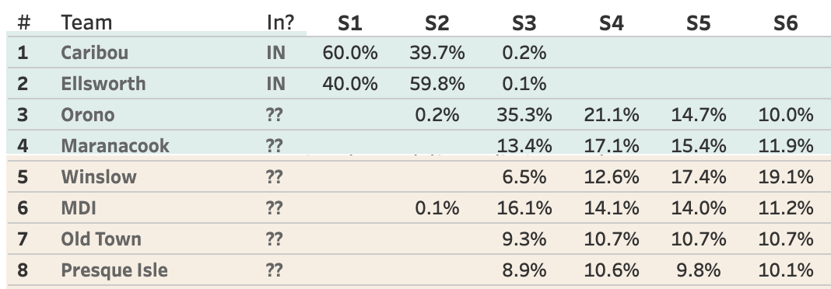This screenshot has height=289, width=831.
Task: Open the Ellsworth team row
Action: click(x=419, y=84)
